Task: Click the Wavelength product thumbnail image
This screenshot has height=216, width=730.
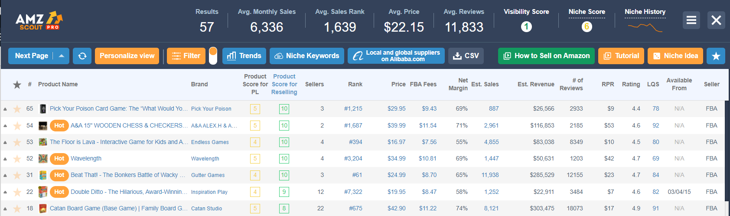Action: click(43, 159)
